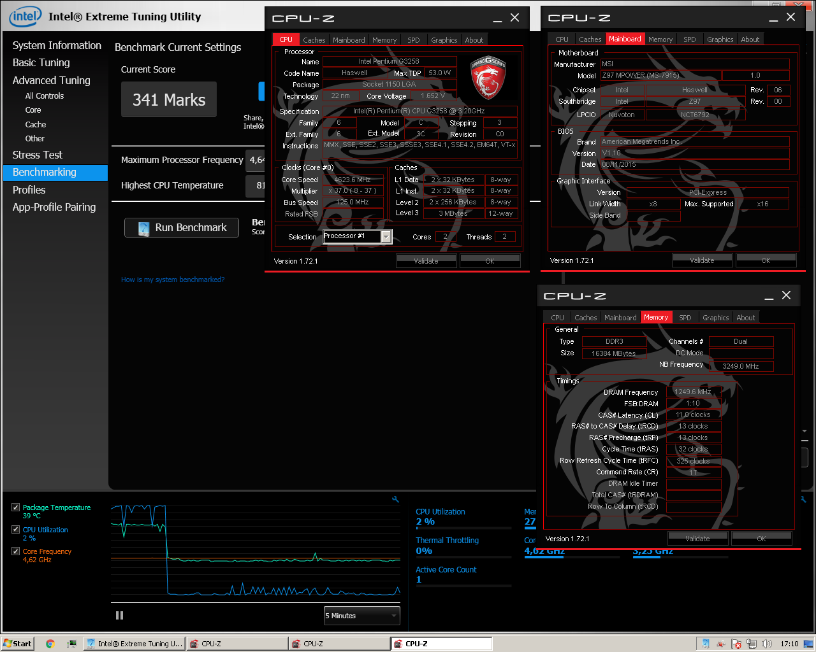Click the MSI Gaming G Series dragon badge
This screenshot has width=816, height=652.
pyautogui.click(x=488, y=78)
